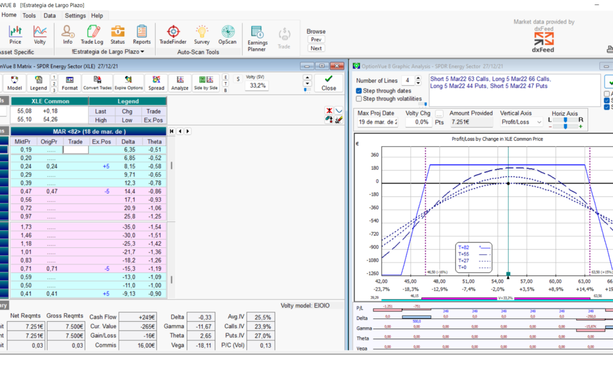Click the Analyze icon in Matrix toolbar
This screenshot has height=383, width=613.
tap(180, 83)
